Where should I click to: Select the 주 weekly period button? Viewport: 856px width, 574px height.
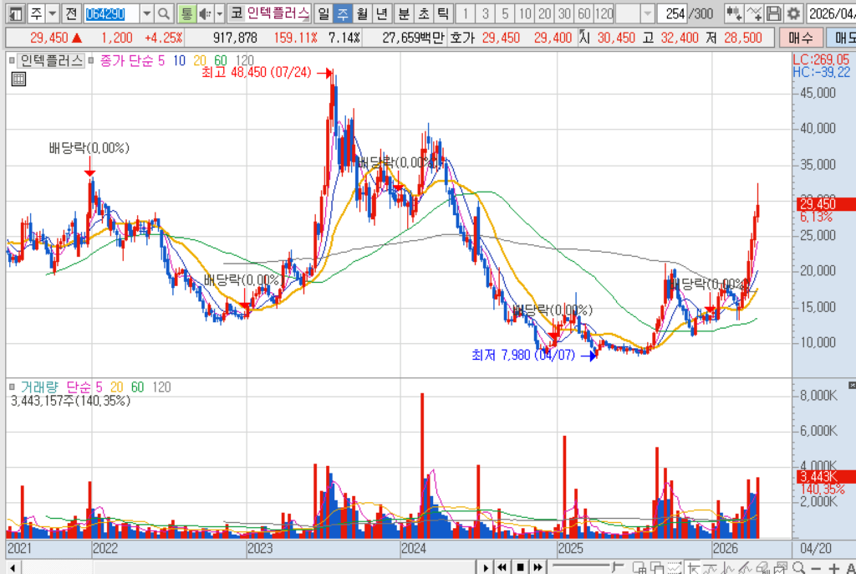tap(343, 13)
